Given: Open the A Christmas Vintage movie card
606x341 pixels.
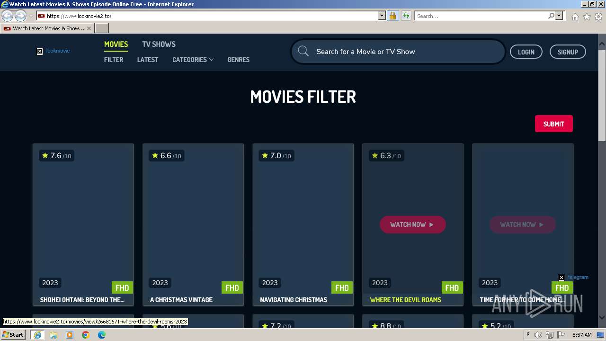Looking at the screenshot, I should 193,224.
